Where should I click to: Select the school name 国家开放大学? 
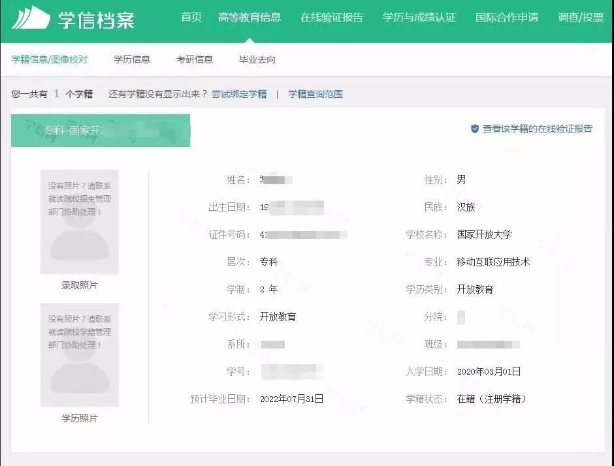tap(485, 234)
